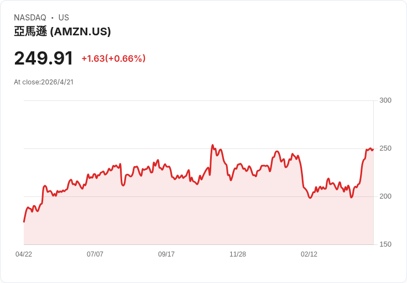
Task: Click the At close 2026/4/21 text
Action: coord(44,82)
